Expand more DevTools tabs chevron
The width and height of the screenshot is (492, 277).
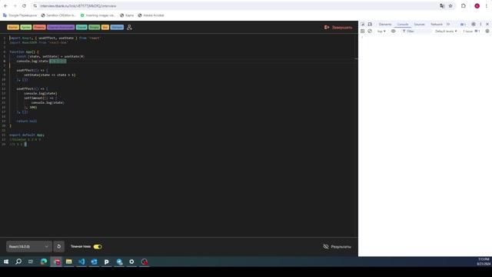click(448, 24)
